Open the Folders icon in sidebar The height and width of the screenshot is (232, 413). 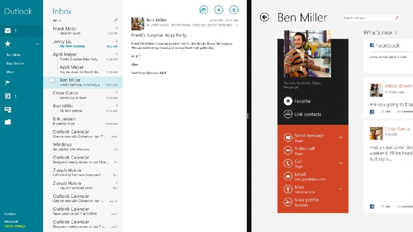[x=8, y=122]
